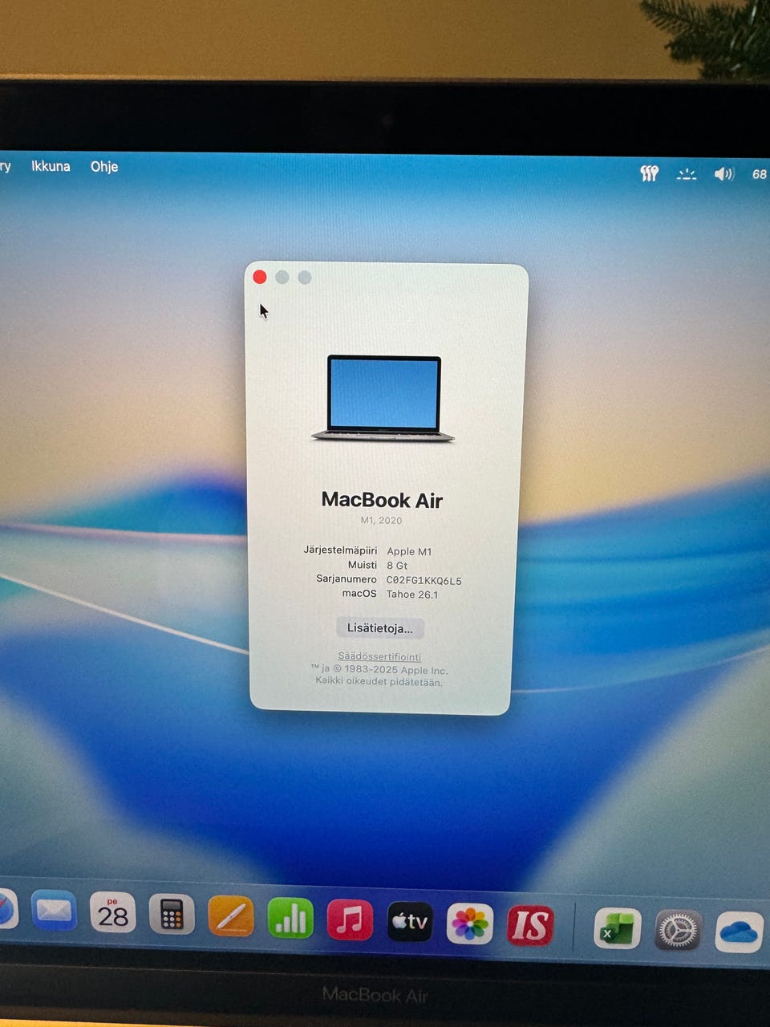The height and width of the screenshot is (1027, 770).
Task: Launch the Music app
Action: (x=350, y=919)
